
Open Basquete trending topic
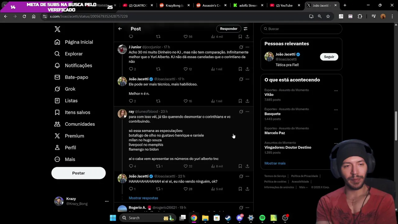[x=272, y=114]
